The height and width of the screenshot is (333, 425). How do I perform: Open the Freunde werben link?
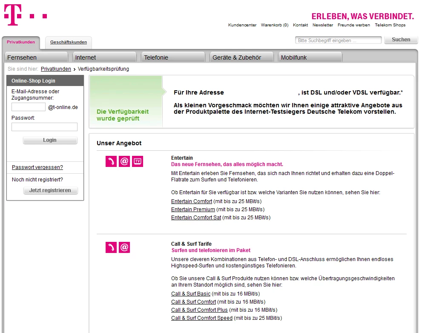point(354,25)
